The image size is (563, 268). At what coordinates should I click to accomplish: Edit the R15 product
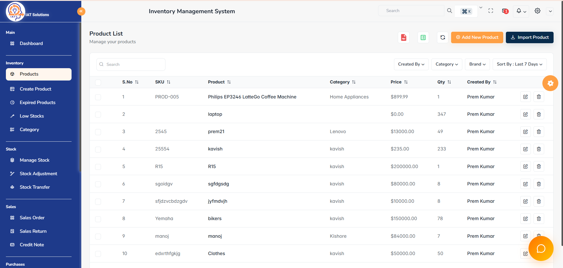[525, 166]
